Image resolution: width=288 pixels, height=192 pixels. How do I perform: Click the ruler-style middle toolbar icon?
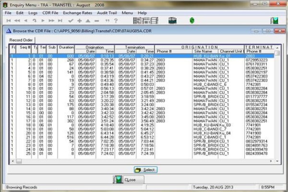point(146,21)
